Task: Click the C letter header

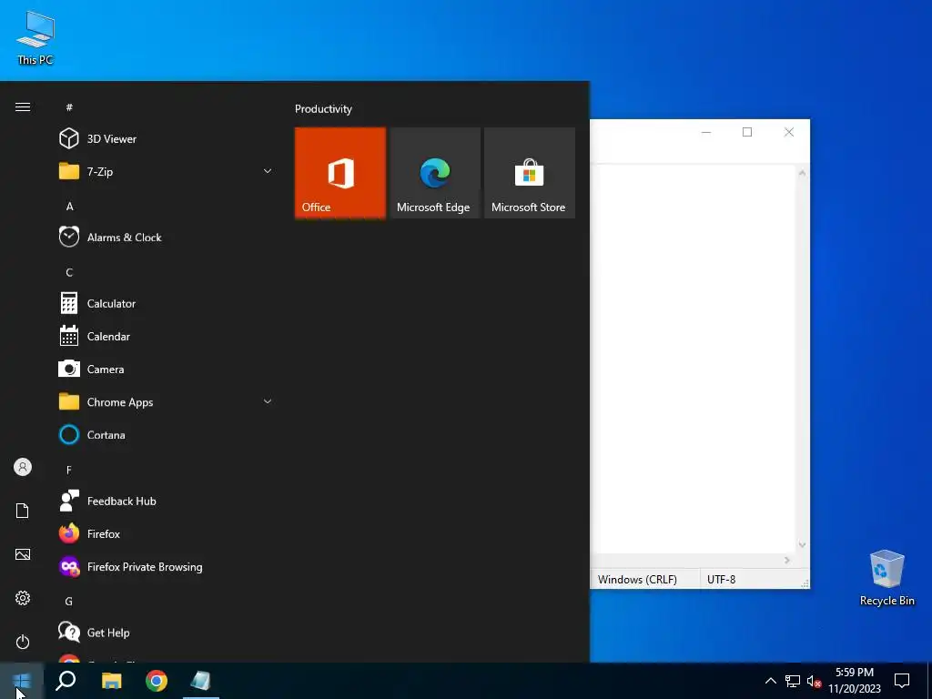Action: 69,272
